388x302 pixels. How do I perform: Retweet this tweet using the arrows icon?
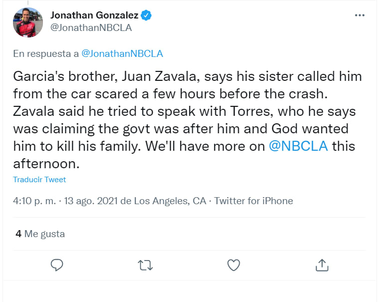click(145, 265)
